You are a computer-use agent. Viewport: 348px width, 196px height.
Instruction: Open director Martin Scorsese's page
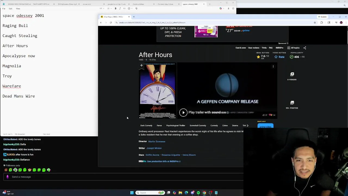157,142
